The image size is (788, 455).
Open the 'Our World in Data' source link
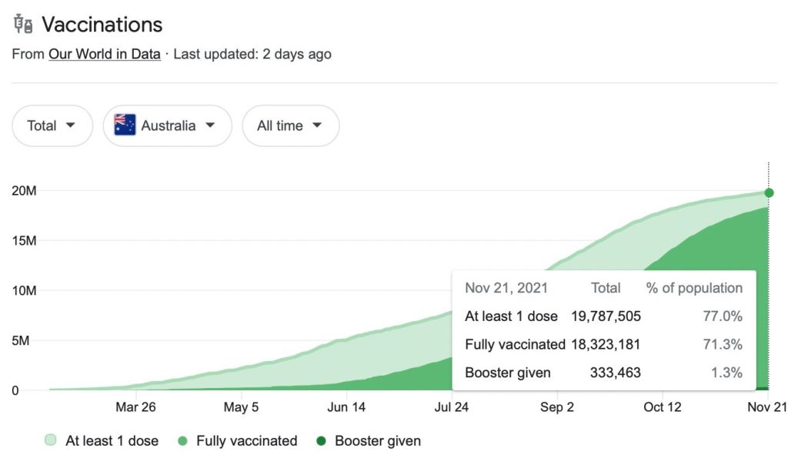tap(104, 54)
